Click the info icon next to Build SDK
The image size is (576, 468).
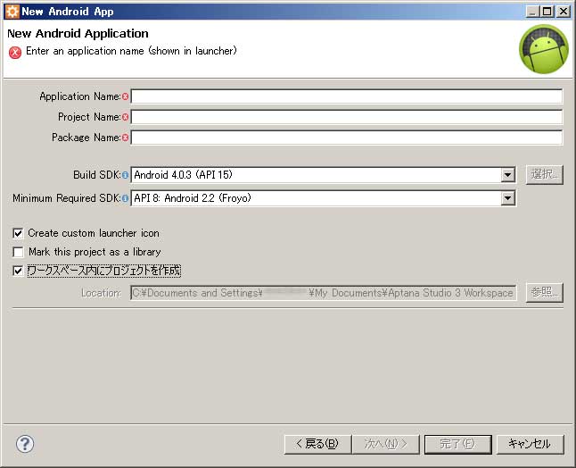[125, 175]
